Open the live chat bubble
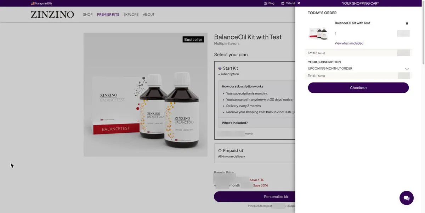The image size is (425, 213). 407,198
